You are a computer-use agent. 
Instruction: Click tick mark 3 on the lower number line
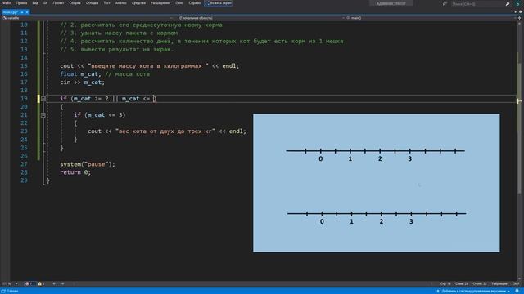[x=411, y=214]
